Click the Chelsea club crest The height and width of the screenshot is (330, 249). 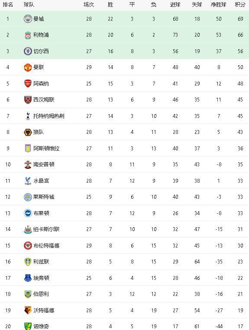pyautogui.click(x=28, y=51)
